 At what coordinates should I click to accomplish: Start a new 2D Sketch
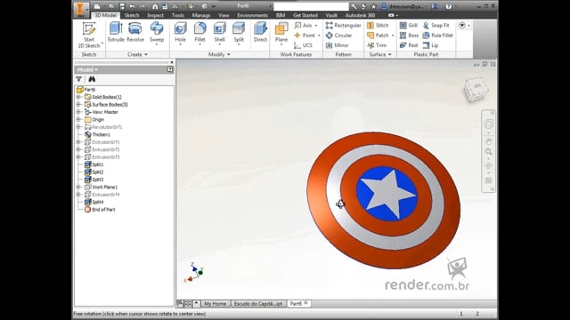(x=89, y=35)
